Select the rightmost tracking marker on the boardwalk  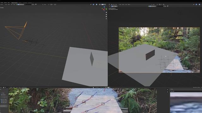(x=103, y=104)
